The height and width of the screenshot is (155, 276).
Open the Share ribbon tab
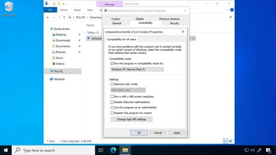coord(77,10)
